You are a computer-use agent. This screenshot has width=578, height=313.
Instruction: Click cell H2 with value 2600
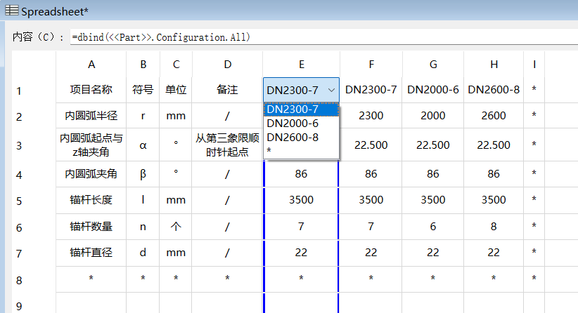494,116
